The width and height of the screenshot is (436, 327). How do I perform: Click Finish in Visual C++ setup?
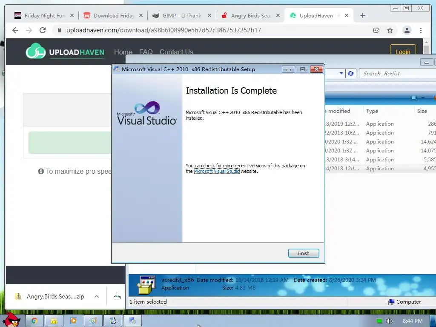303,253
